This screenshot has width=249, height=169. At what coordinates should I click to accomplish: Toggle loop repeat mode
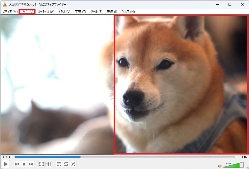coord(66,164)
